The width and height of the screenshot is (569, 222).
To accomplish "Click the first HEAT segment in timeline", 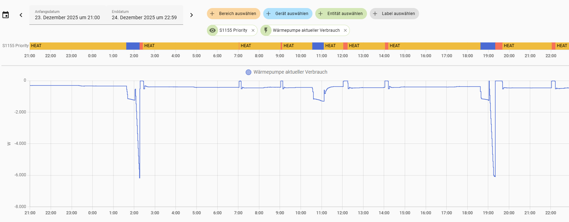I will point(78,46).
